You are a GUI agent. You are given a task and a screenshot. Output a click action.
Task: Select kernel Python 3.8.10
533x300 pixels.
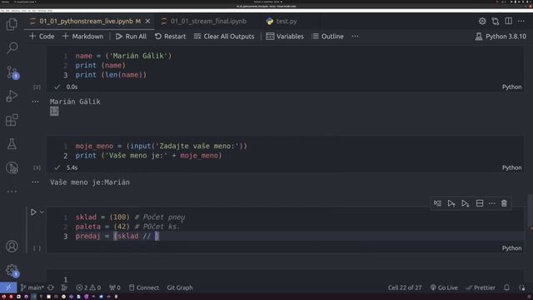[x=501, y=37]
